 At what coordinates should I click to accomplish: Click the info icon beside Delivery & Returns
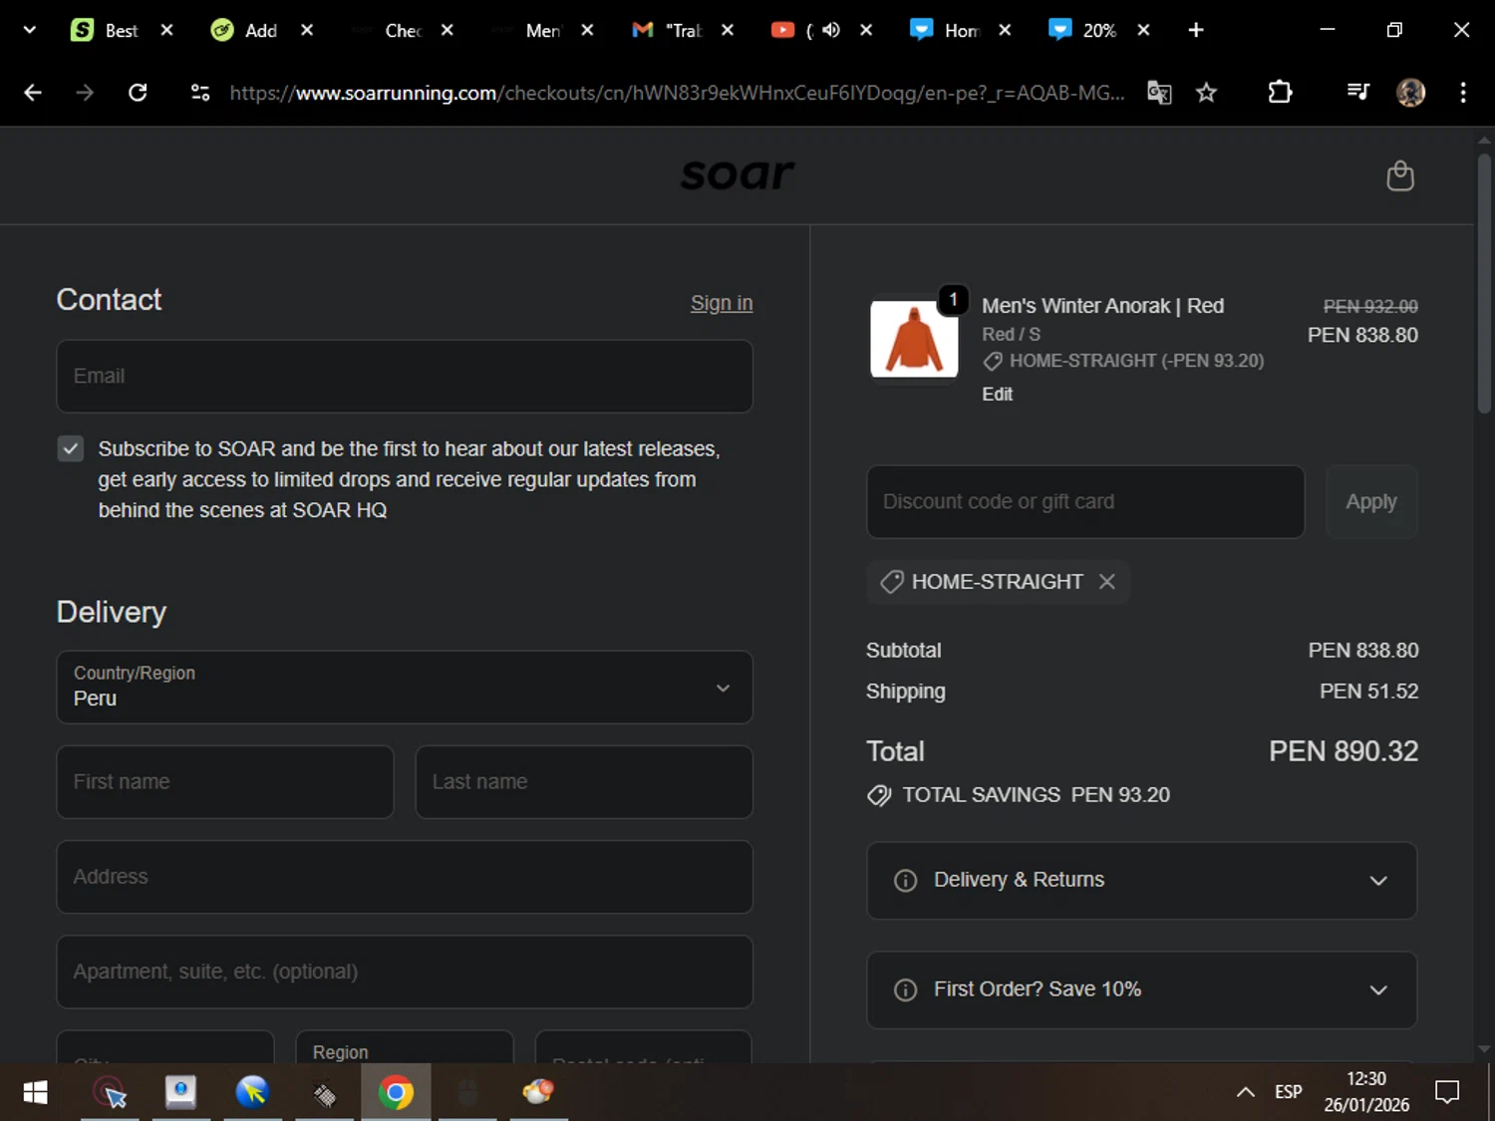pyautogui.click(x=905, y=880)
